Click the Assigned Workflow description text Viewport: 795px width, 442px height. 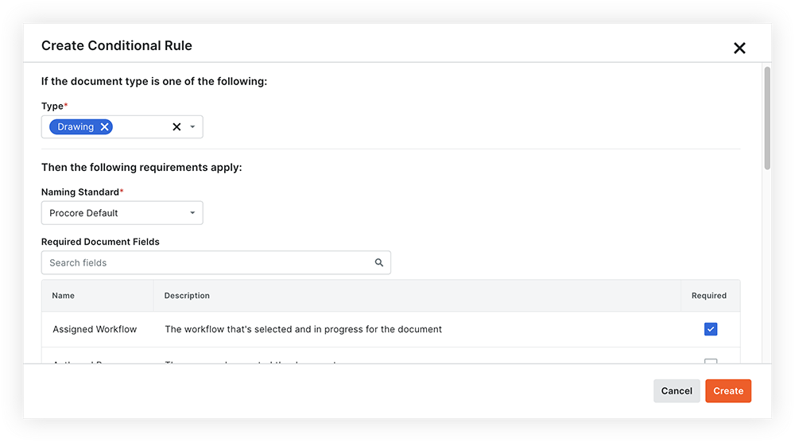[303, 329]
